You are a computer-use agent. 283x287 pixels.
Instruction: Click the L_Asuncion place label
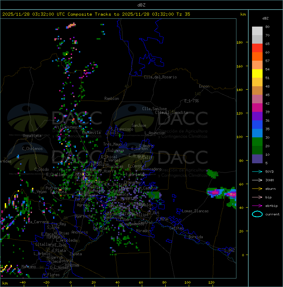coord(155,133)
